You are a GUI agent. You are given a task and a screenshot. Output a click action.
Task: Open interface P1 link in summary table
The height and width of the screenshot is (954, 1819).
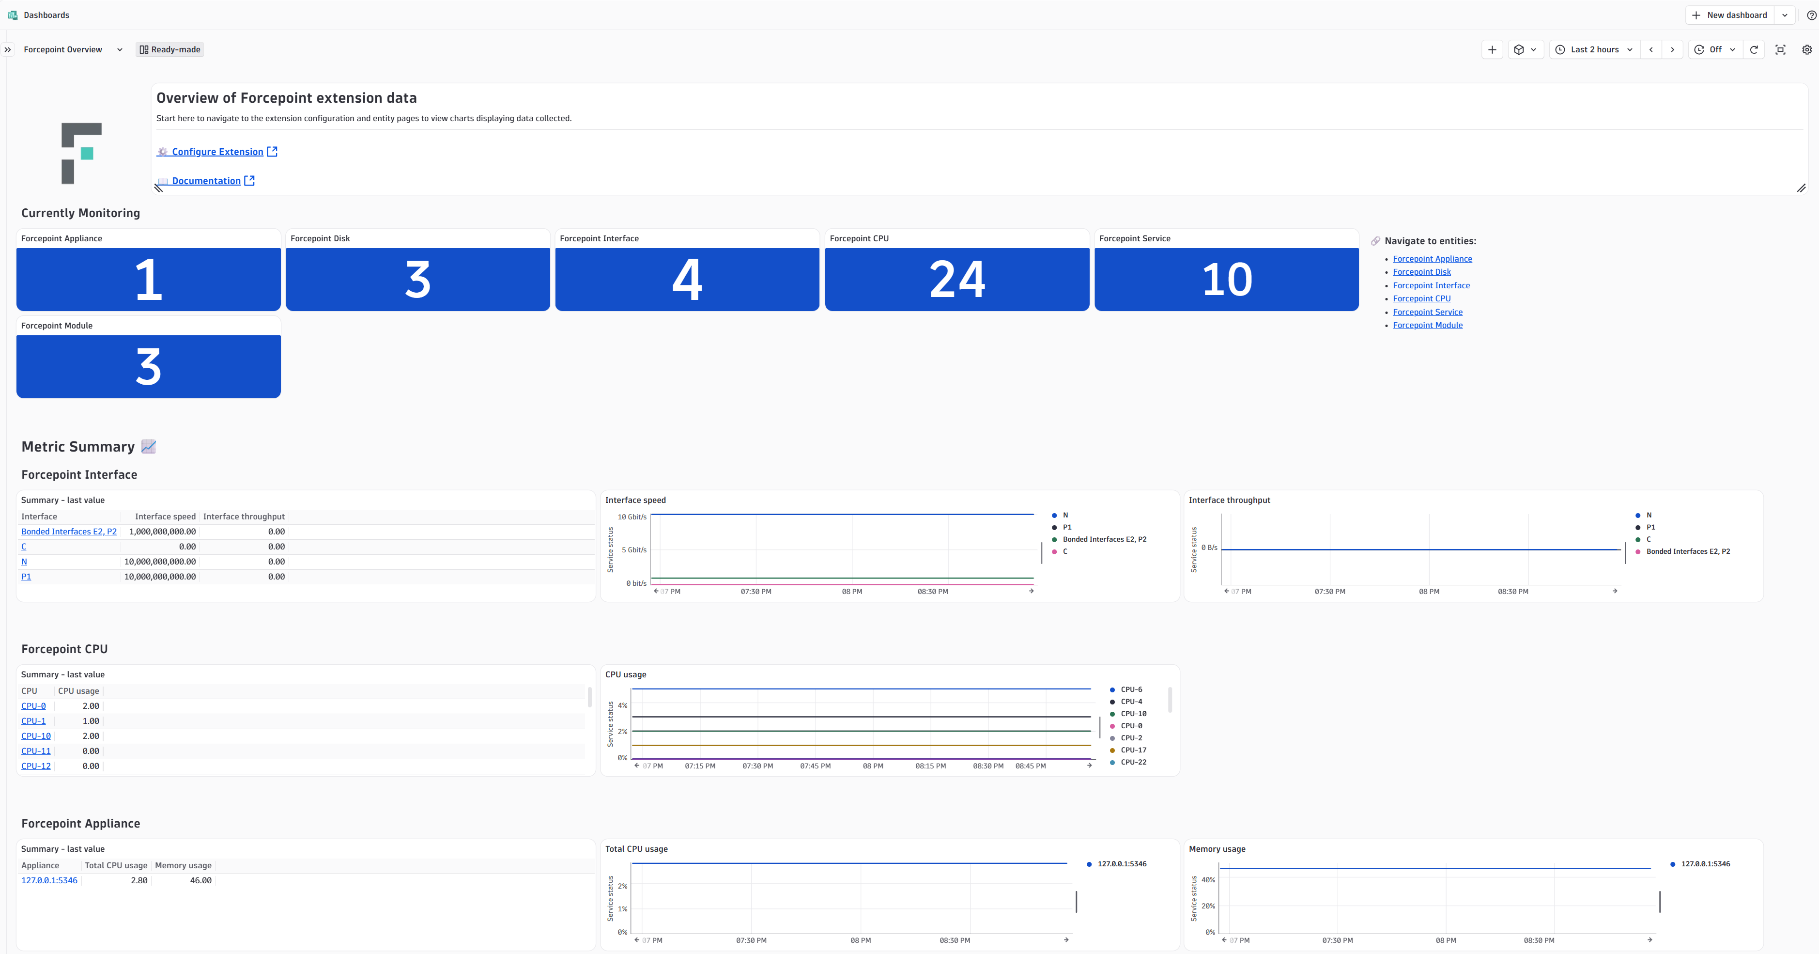(x=26, y=577)
